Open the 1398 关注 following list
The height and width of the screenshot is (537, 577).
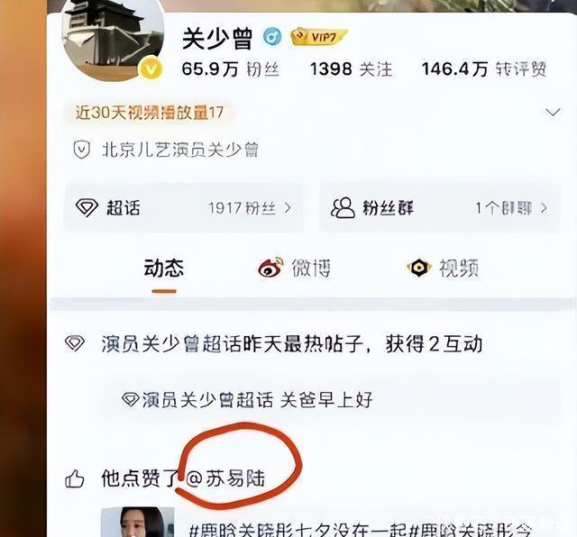pos(352,69)
